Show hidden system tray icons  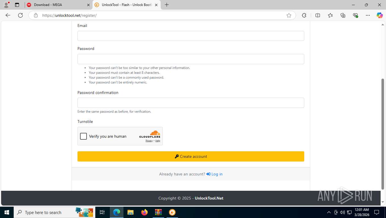(329, 212)
